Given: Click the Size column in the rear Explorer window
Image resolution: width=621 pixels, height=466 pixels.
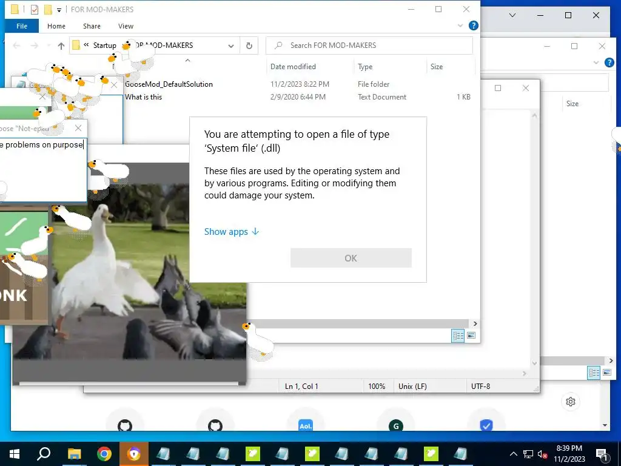Looking at the screenshot, I should [572, 103].
